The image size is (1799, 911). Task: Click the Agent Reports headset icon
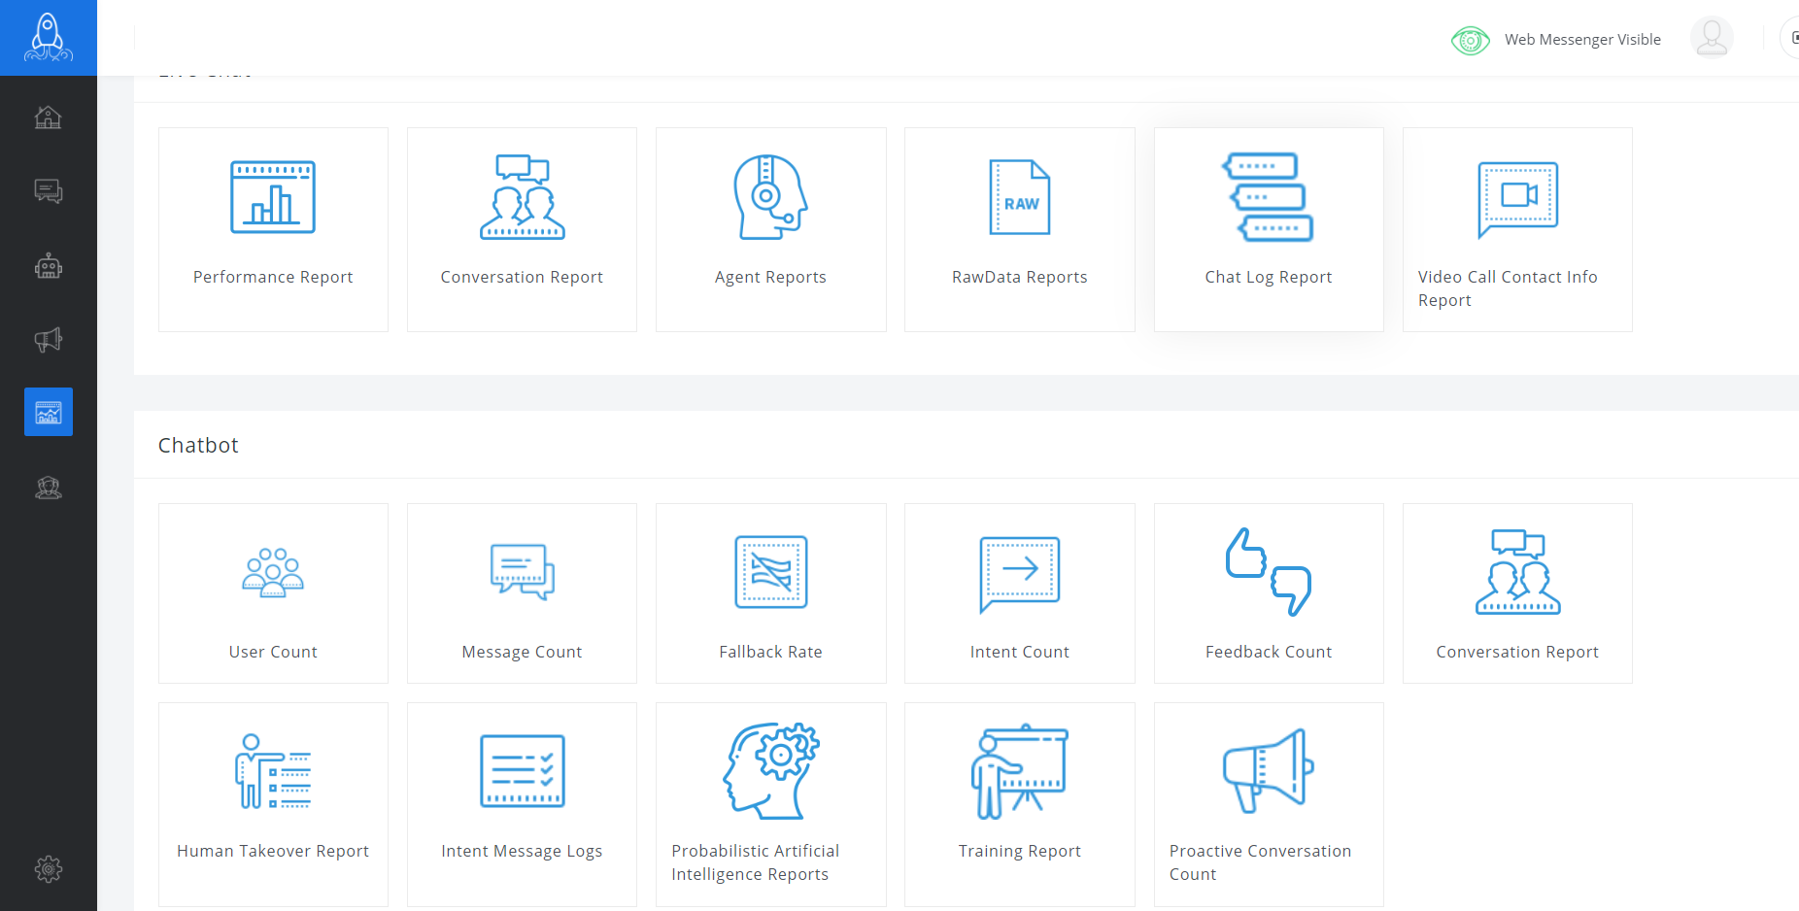[x=771, y=197]
